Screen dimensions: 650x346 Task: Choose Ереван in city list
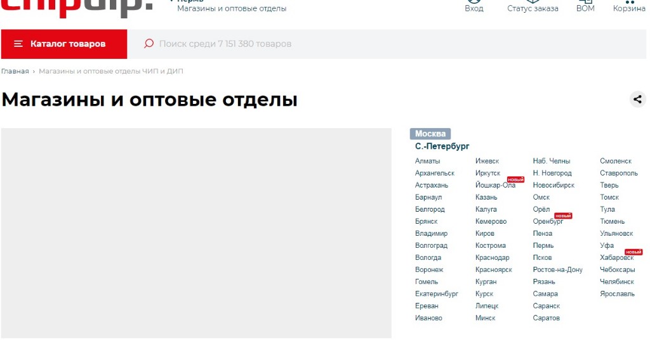427,305
